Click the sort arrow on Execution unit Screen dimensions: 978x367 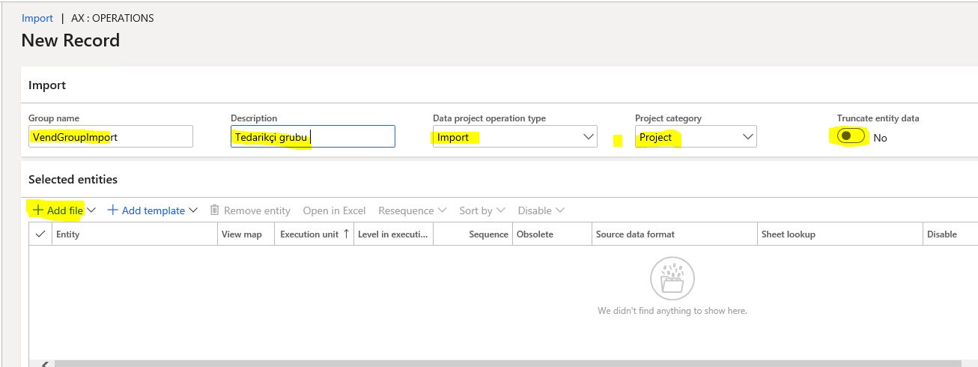click(x=346, y=234)
